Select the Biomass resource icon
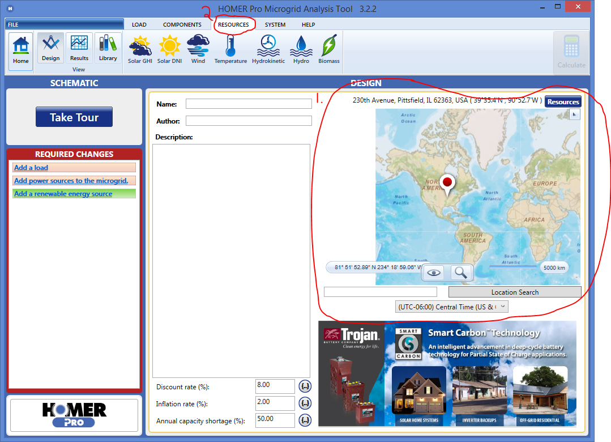 tap(329, 49)
